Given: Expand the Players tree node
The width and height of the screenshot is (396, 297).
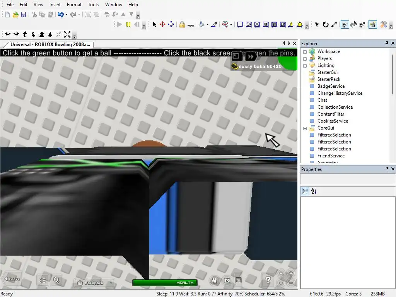Looking at the screenshot, I should coord(305,59).
